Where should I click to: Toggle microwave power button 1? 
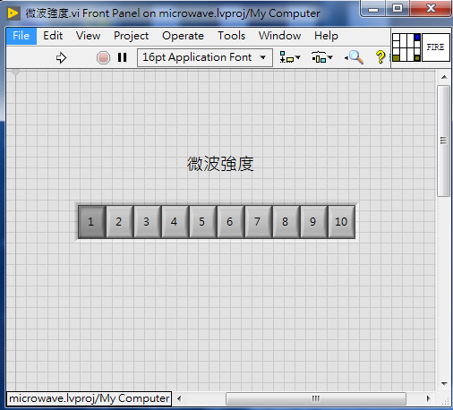point(91,222)
